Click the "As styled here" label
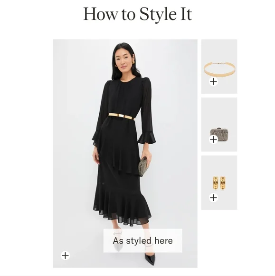 point(142,241)
